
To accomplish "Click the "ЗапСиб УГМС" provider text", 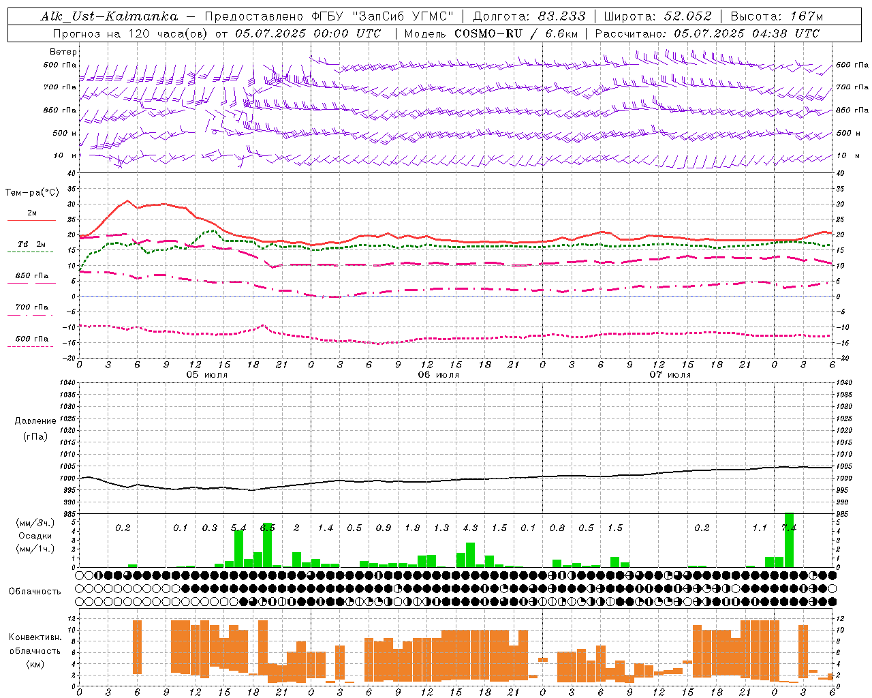I will [x=403, y=16].
